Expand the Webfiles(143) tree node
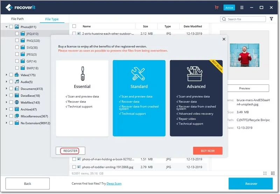 [6, 102]
